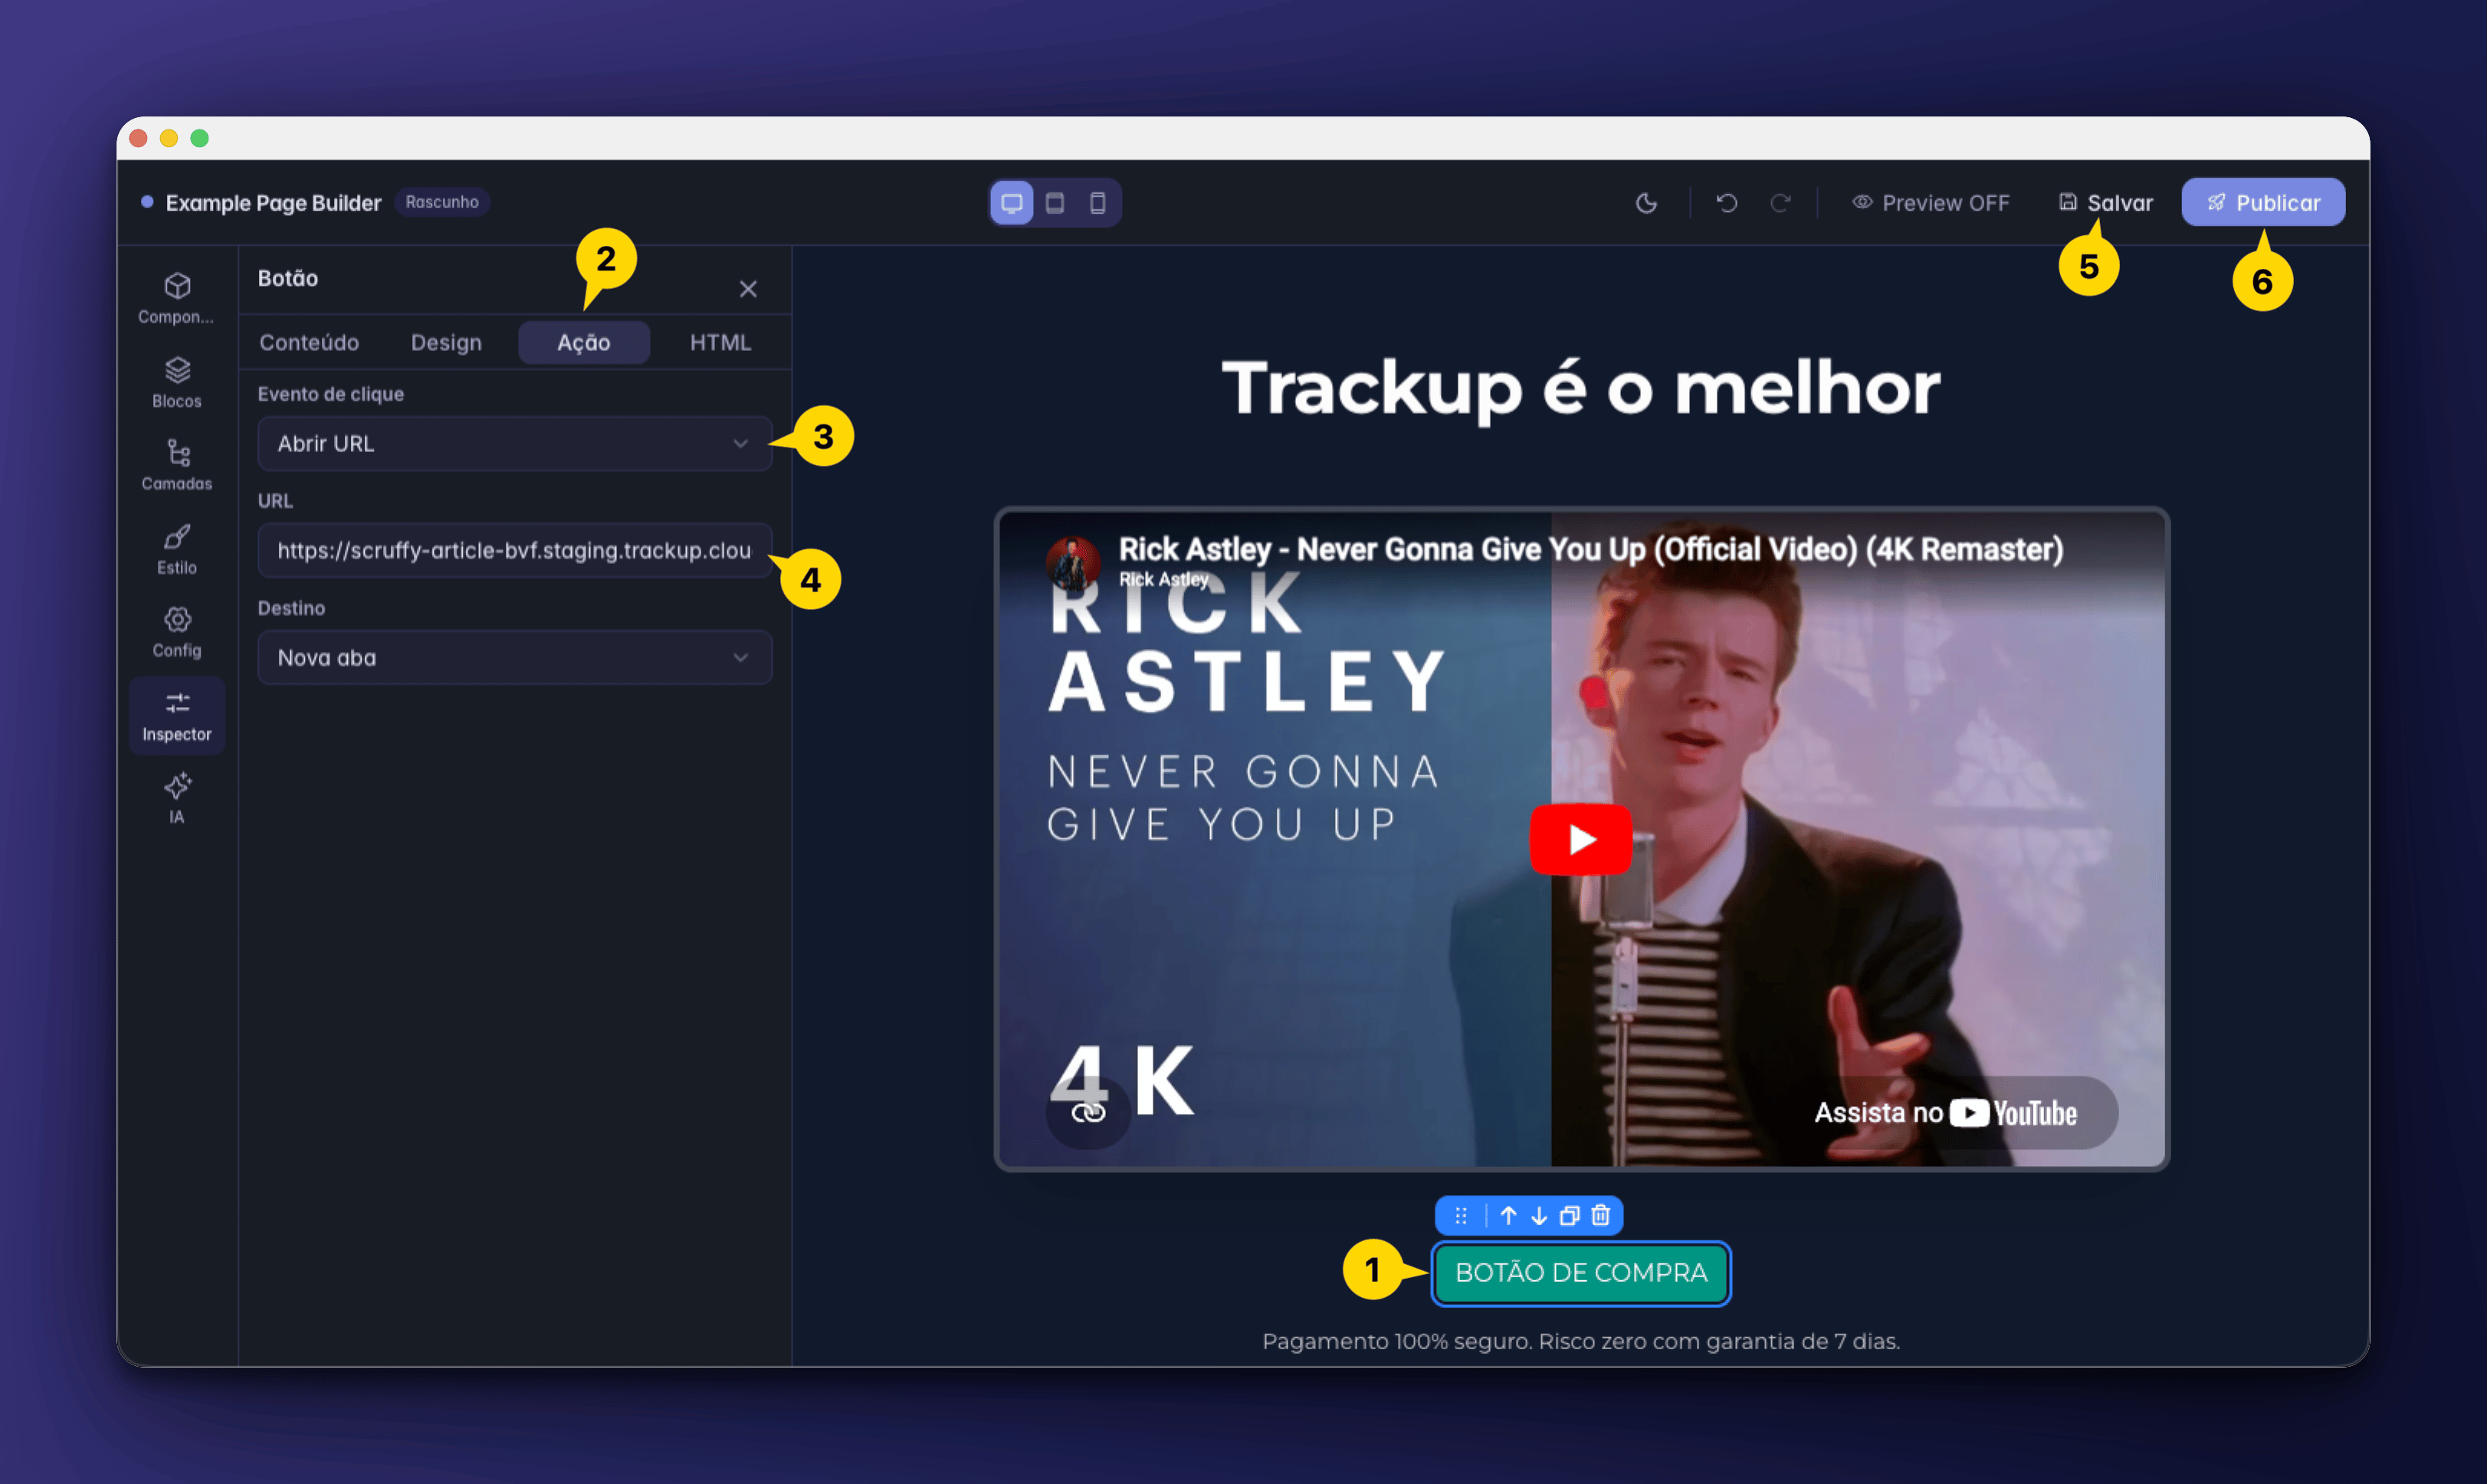Play the Rick Astley YouTube video

(1580, 839)
